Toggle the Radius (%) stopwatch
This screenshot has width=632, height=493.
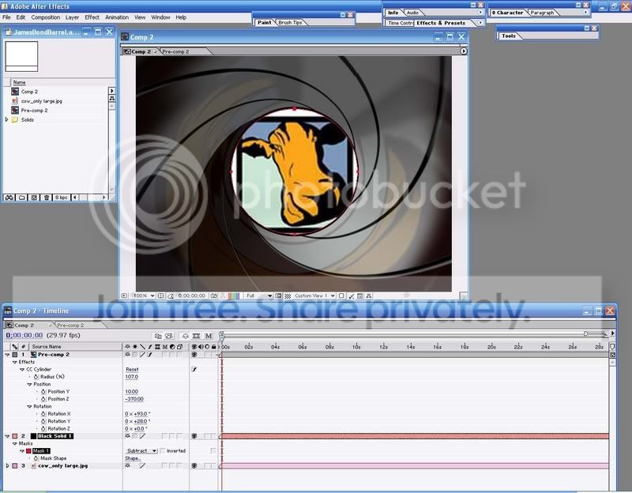[x=36, y=377]
